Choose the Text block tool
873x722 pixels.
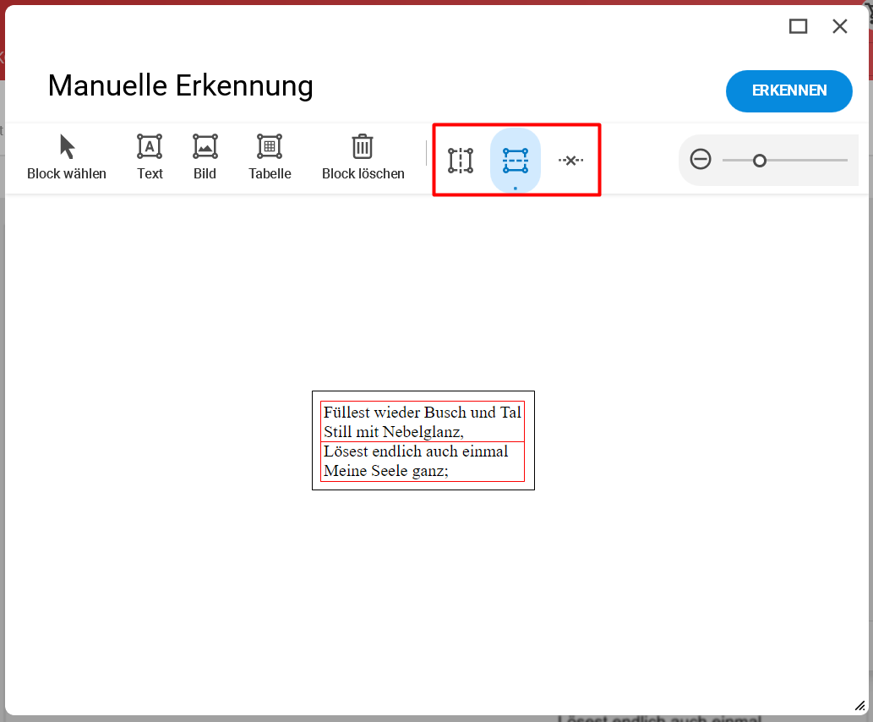150,157
